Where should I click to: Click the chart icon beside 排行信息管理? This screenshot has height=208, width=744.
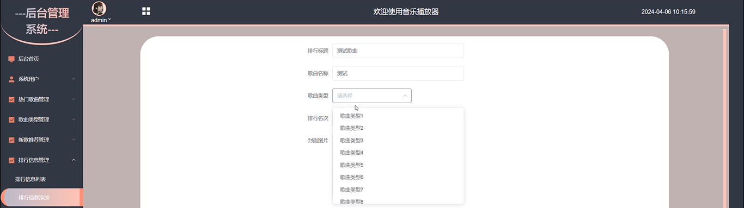11,160
